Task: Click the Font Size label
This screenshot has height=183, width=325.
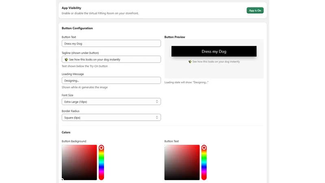Action: tap(67, 95)
